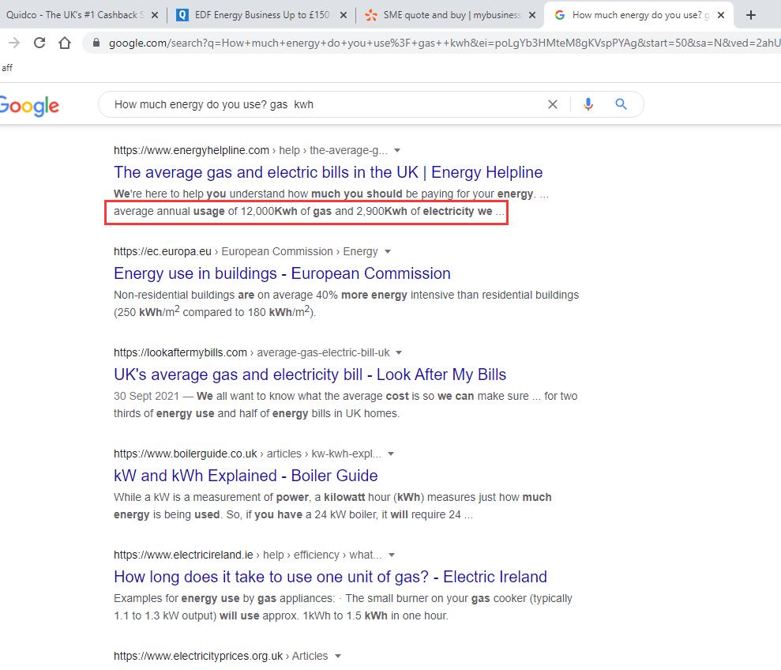Close the SME quote and buy tab
Image resolution: width=781 pixels, height=670 pixels.
coord(532,15)
